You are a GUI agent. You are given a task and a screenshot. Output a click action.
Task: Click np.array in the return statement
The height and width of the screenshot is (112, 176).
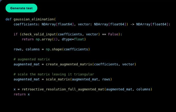click(x=44, y=39)
